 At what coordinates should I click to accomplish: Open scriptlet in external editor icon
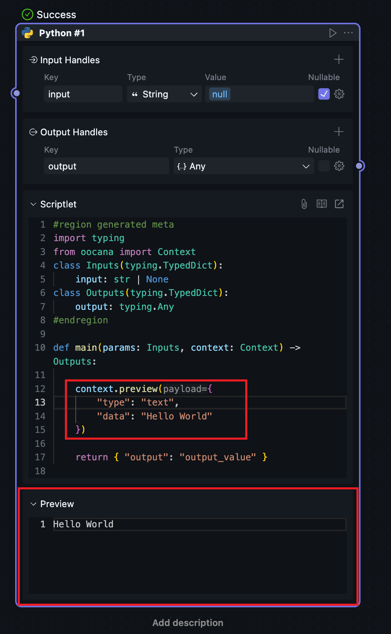click(339, 204)
